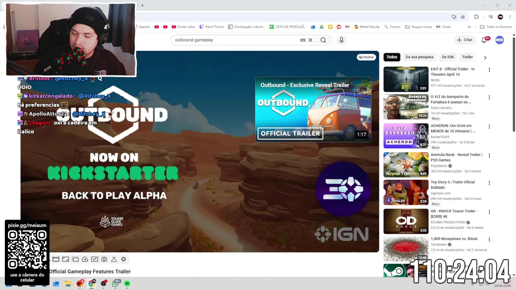The width and height of the screenshot is (516, 290).
Task: Click the Chrome three-dot menu
Action: pos(510,17)
